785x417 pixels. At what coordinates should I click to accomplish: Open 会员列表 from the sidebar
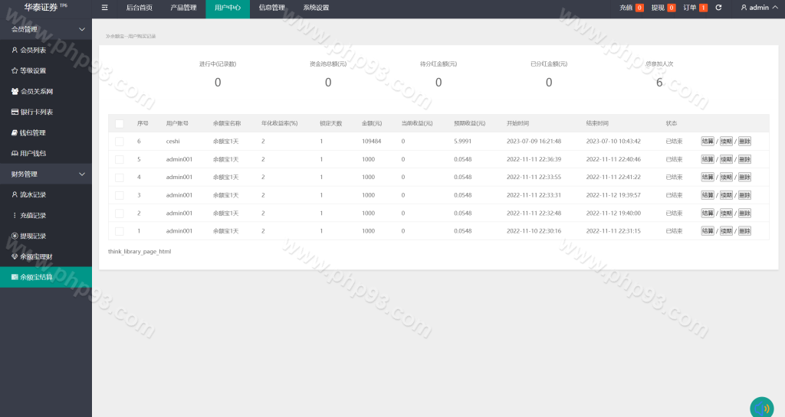(32, 50)
